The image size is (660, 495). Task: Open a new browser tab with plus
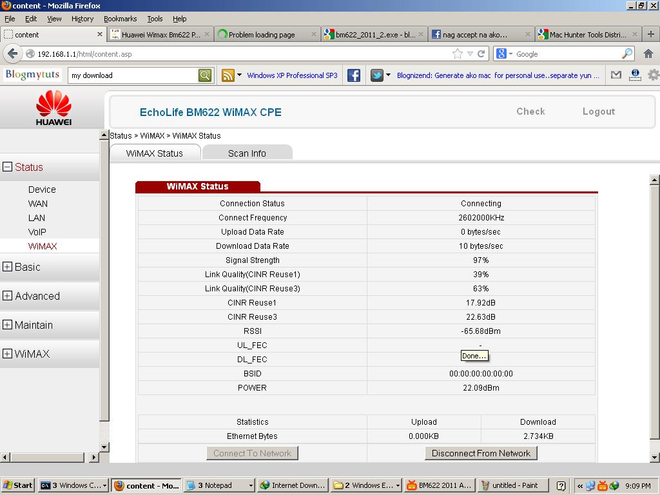tap(651, 34)
